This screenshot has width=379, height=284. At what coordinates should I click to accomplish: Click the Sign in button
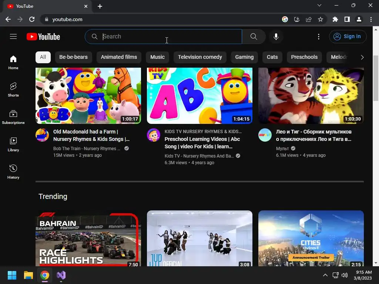[348, 37]
